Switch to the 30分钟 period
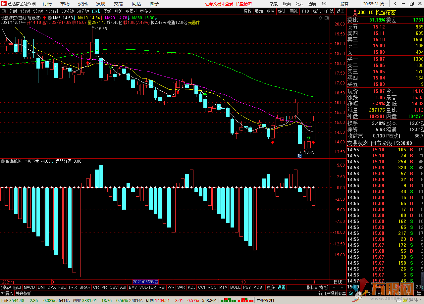Screen dimensions: 424x304 coord(68,11)
